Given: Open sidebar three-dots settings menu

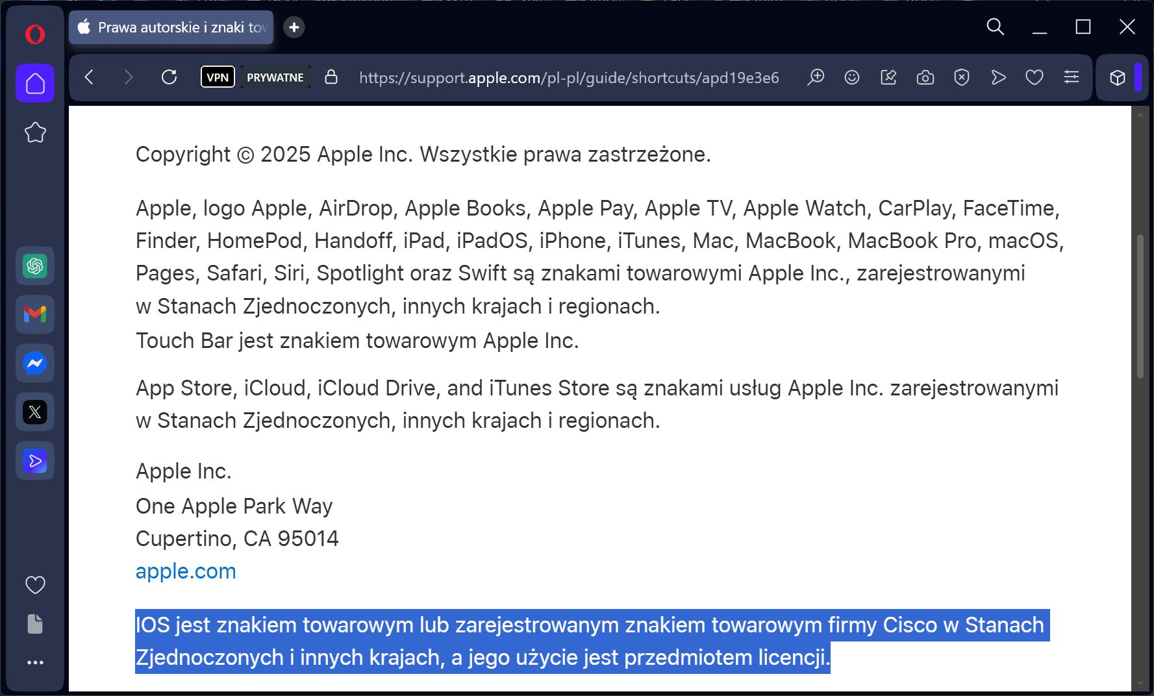Looking at the screenshot, I should 35,662.
